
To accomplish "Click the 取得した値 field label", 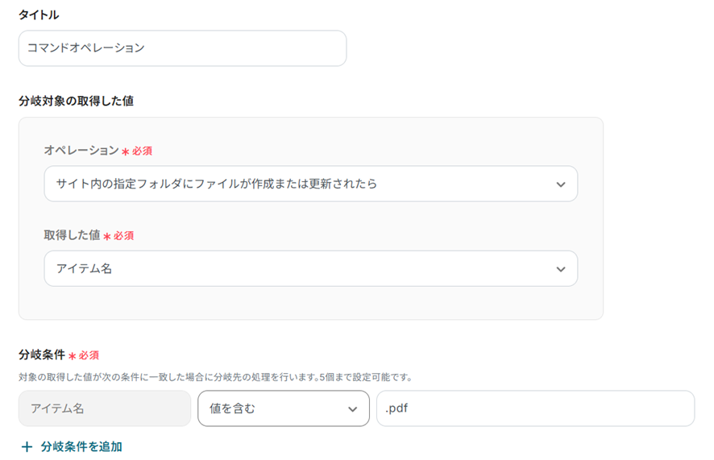I will click(x=72, y=235).
